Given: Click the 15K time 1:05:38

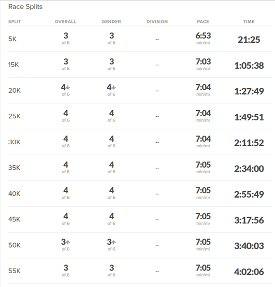Looking at the screenshot, I should 249,65.
